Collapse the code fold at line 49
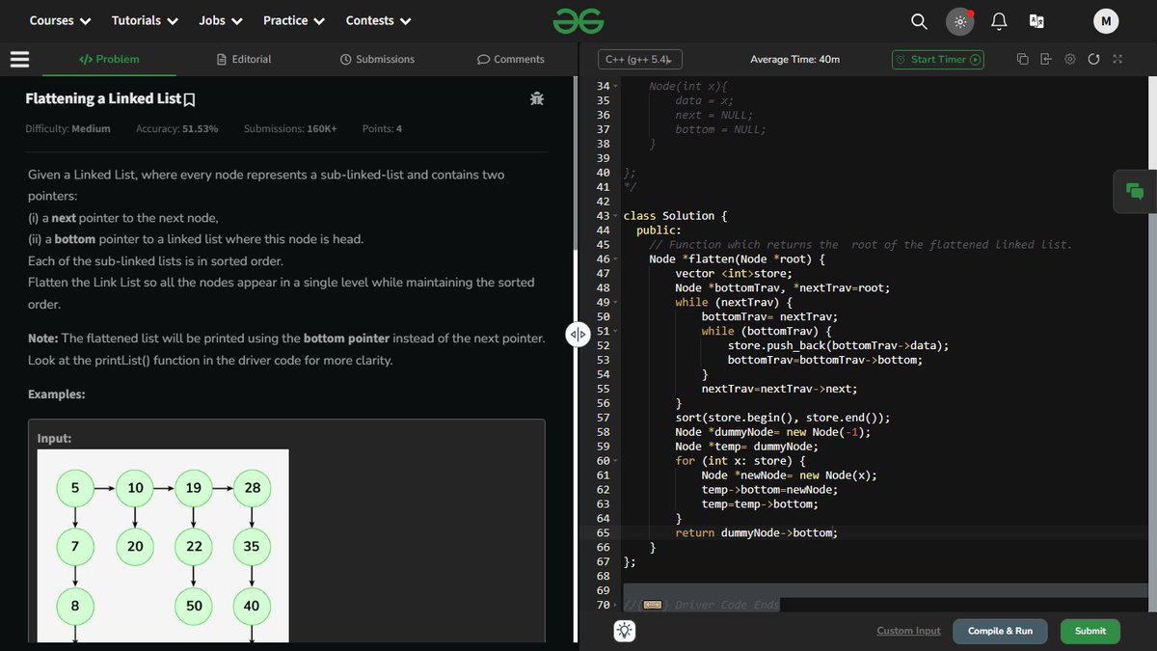This screenshot has height=651, width=1157. click(615, 303)
